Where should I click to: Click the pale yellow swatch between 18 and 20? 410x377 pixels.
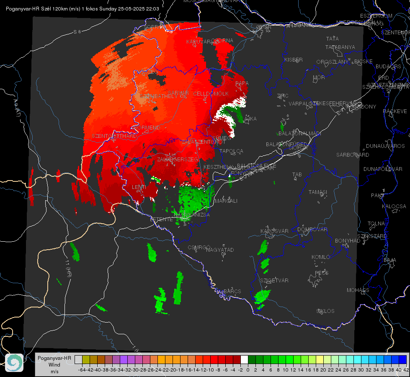[320, 359]
